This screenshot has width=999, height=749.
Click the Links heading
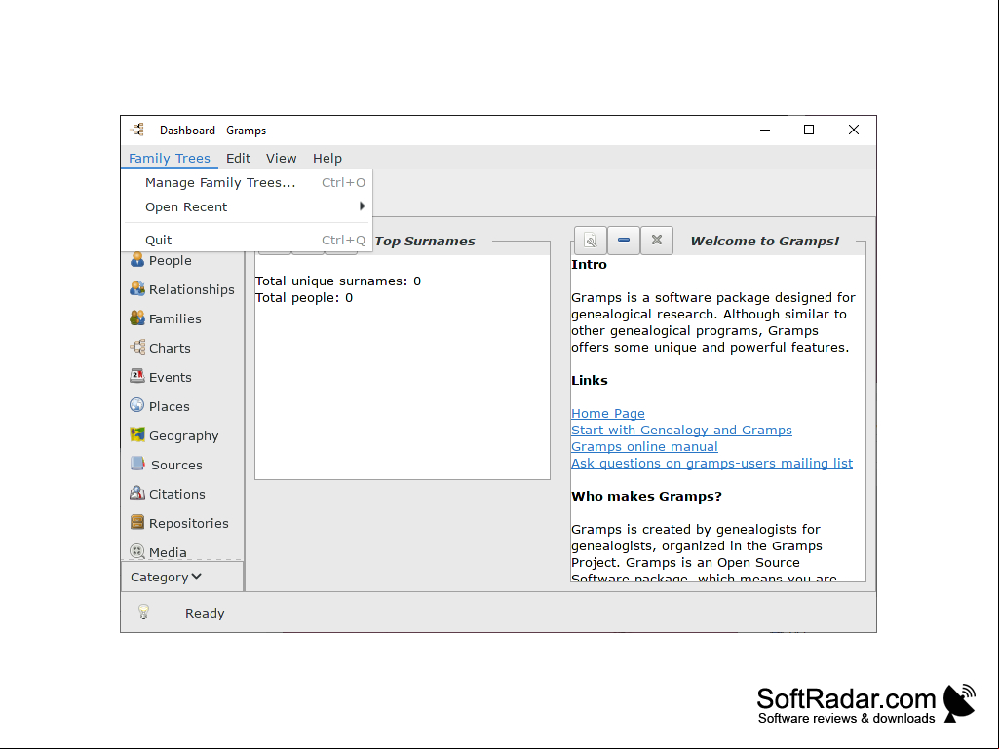click(x=590, y=380)
